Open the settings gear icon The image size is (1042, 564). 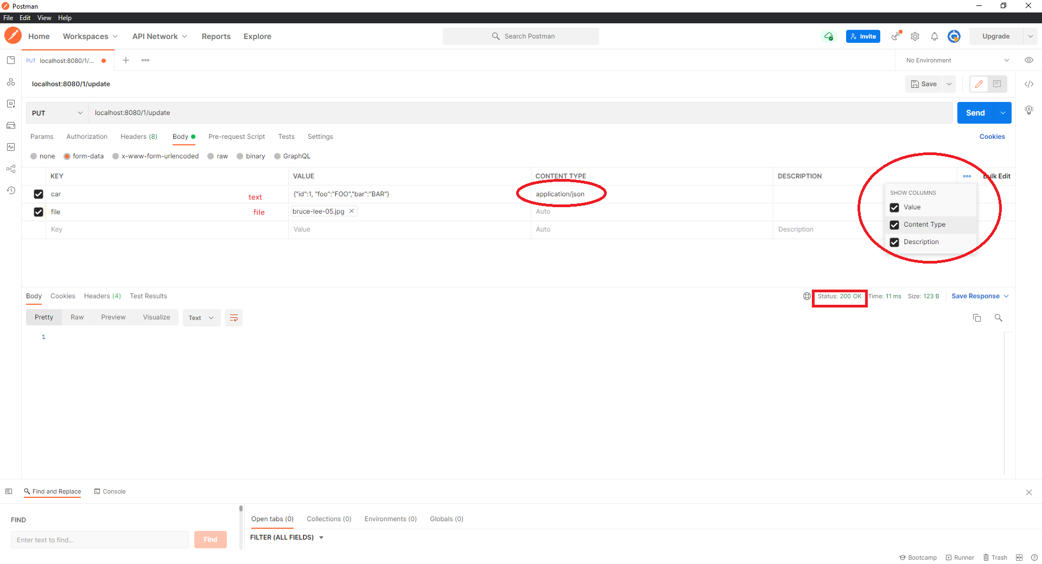915,36
